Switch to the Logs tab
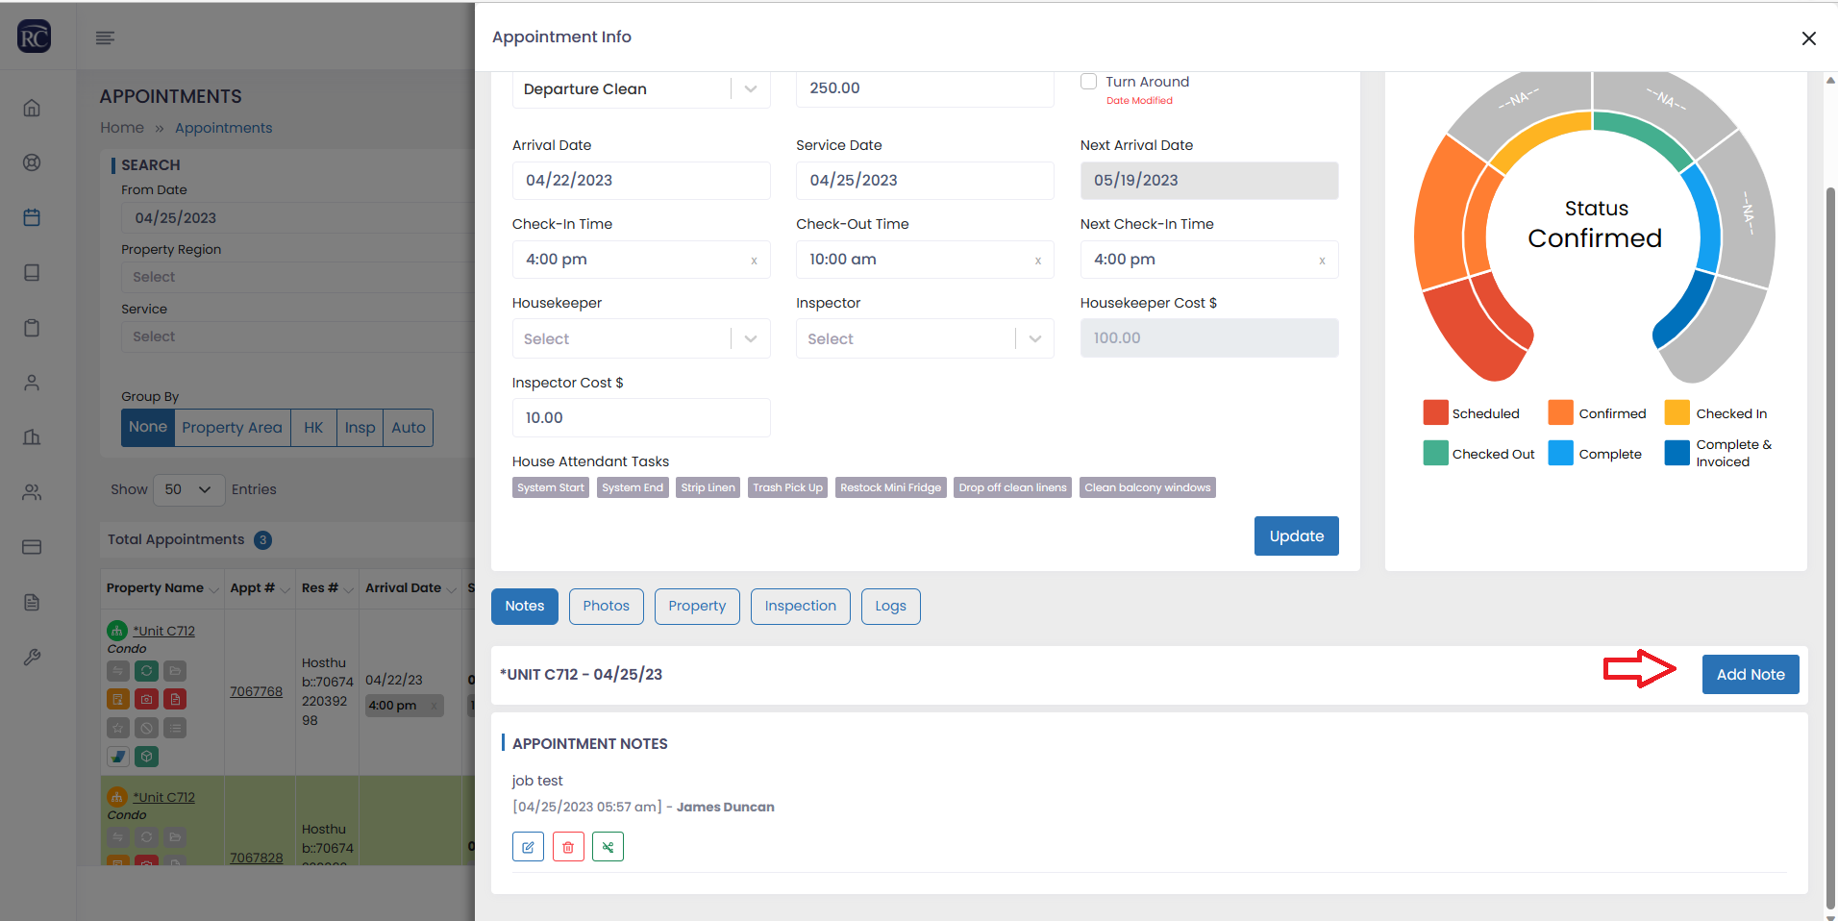This screenshot has height=921, width=1838. tap(891, 606)
